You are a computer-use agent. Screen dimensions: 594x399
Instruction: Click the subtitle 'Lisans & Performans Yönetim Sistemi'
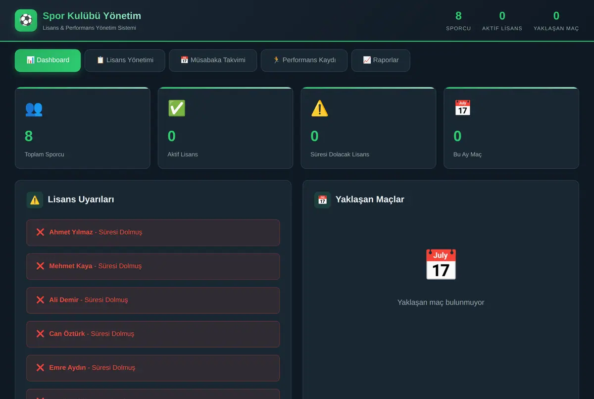(90, 28)
